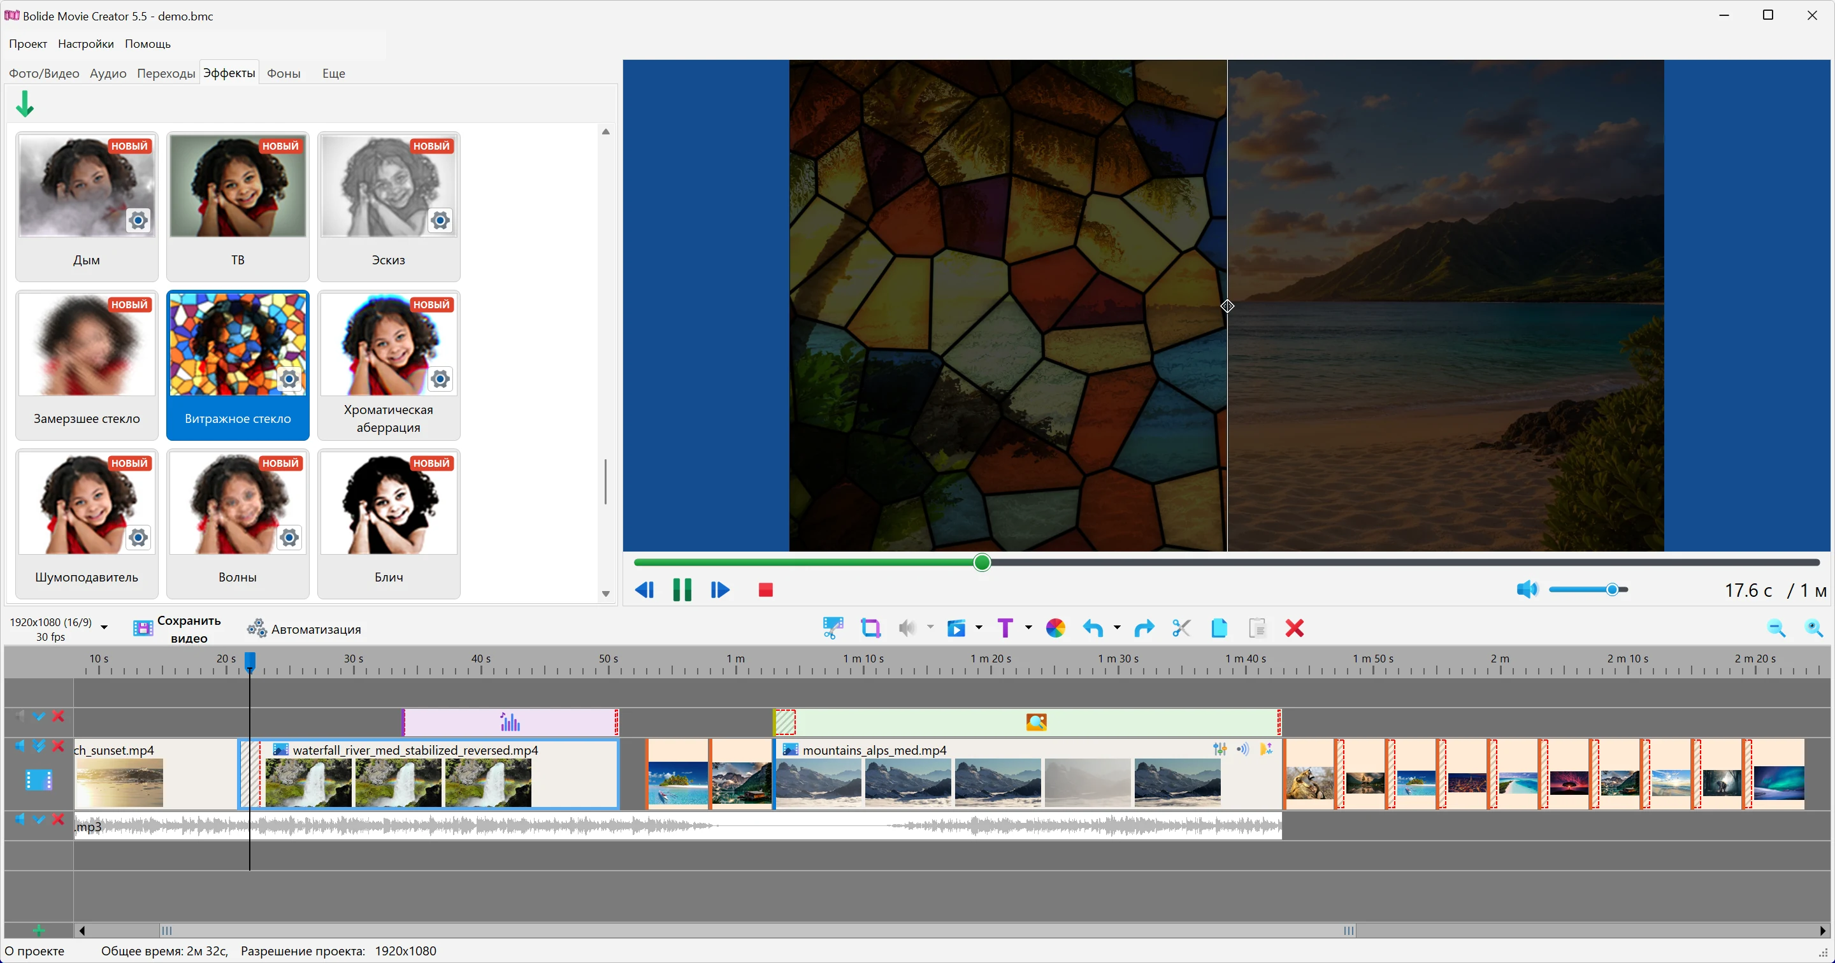Click the cut video fragment tool
Viewport: 1835px width, 963px height.
tap(832, 627)
